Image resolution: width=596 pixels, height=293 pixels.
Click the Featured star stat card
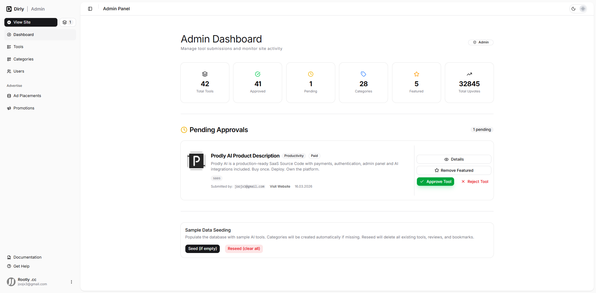pyautogui.click(x=416, y=82)
